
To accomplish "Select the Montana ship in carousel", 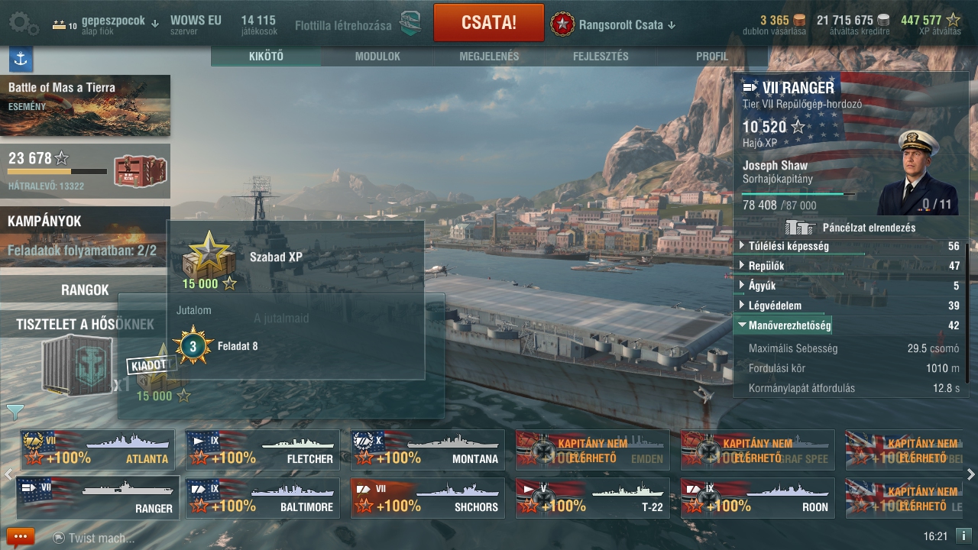I will click(x=428, y=450).
